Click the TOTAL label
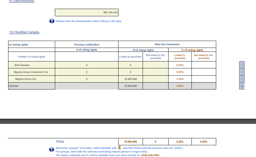This screenshot has height=157, width=256. 60,142
